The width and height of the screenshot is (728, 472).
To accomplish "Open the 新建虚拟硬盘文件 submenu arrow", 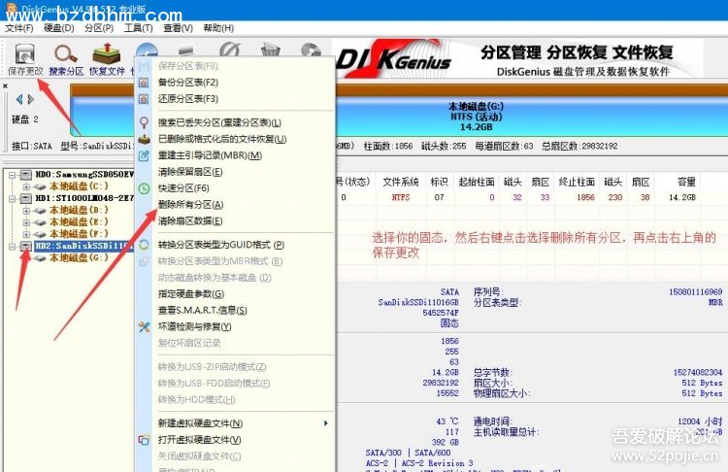I will pyautogui.click(x=326, y=423).
